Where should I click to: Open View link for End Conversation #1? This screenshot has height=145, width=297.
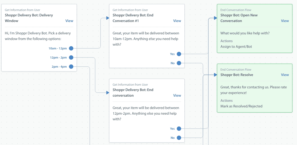[x=177, y=21]
